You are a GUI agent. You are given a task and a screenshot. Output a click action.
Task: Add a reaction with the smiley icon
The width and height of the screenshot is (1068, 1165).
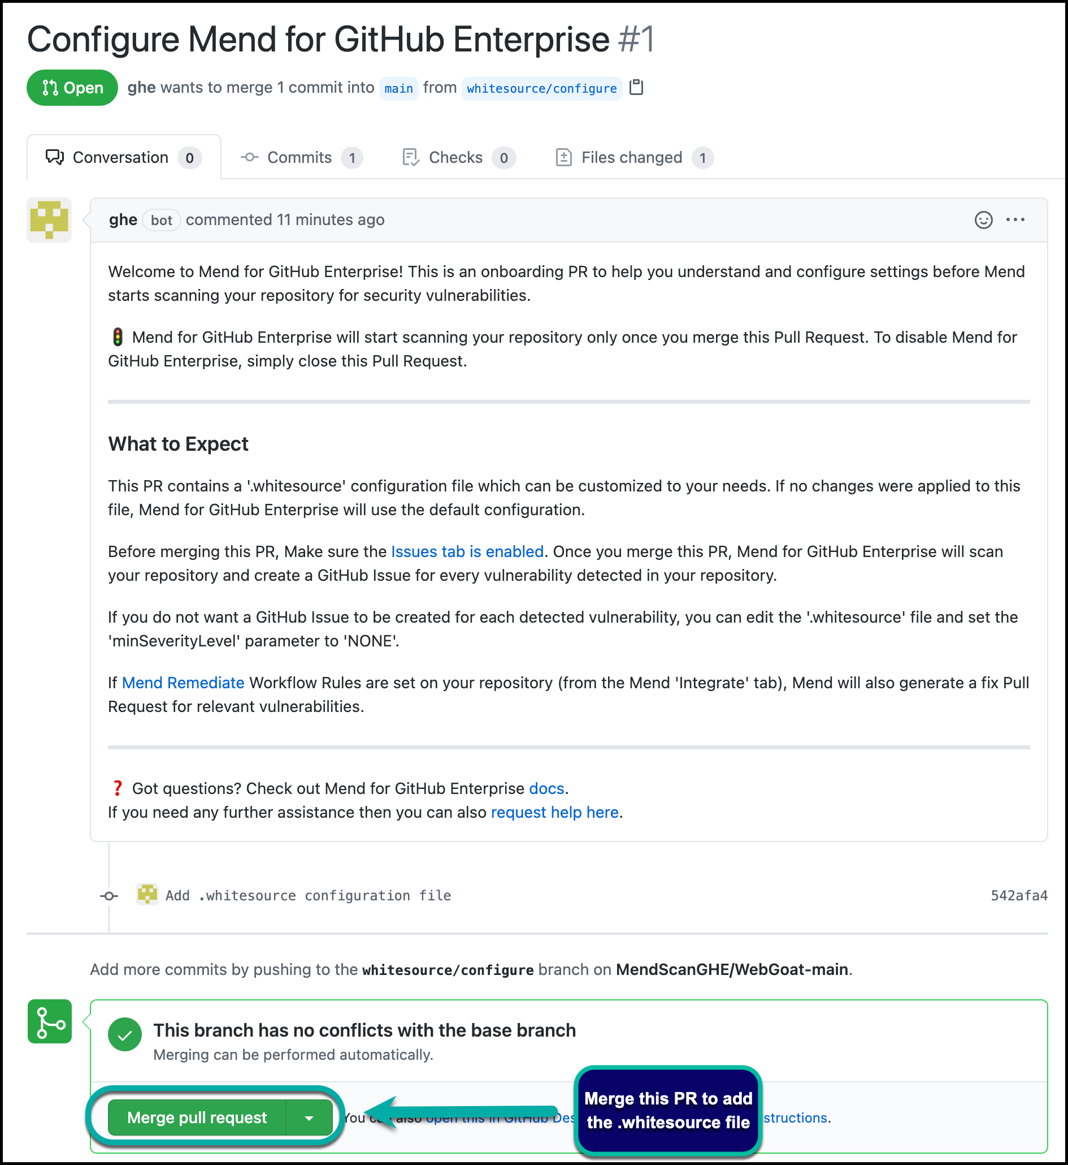pyautogui.click(x=983, y=220)
